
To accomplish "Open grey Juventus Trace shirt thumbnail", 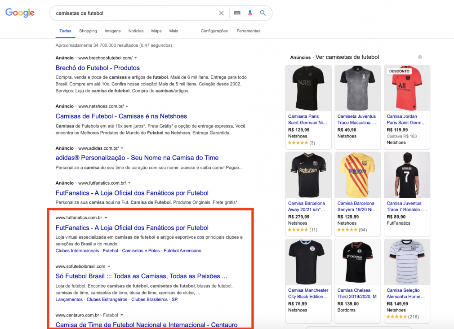I will click(358, 88).
